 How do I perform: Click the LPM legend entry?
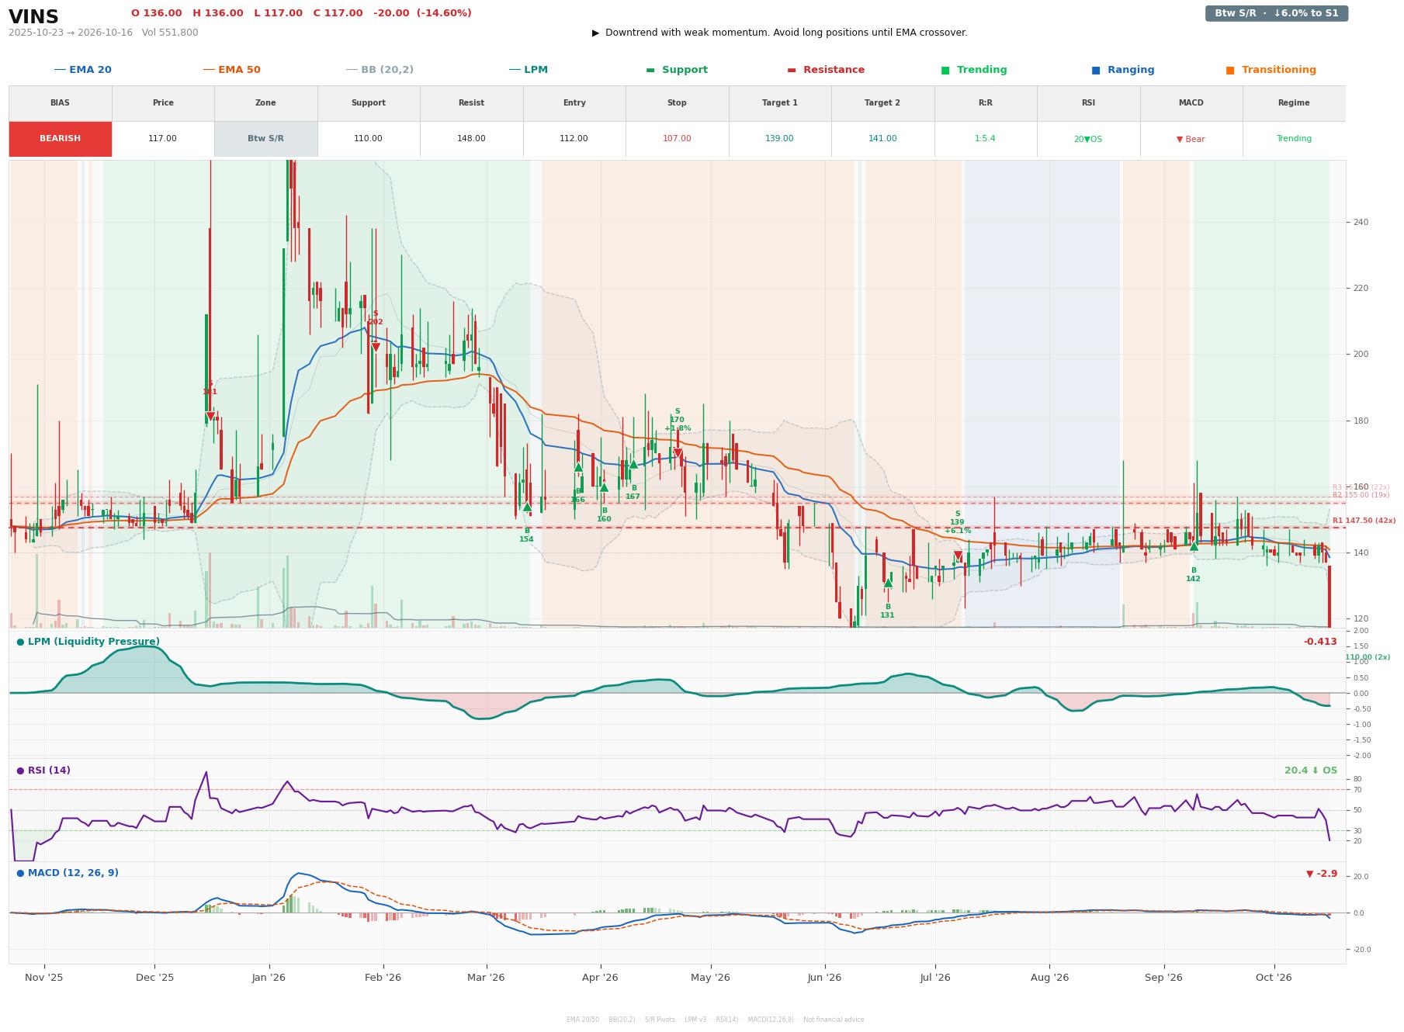(528, 70)
